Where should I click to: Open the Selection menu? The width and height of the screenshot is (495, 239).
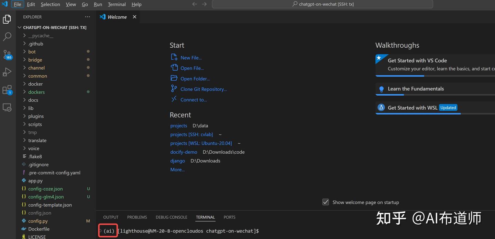pos(50,4)
